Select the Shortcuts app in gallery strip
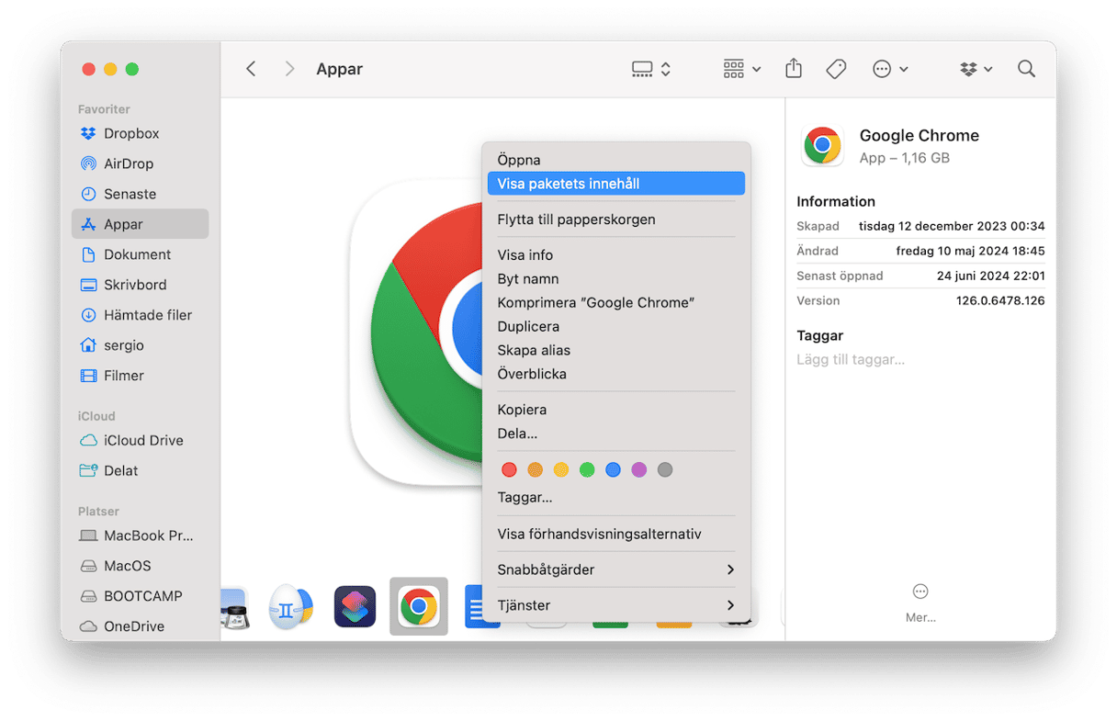This screenshot has width=1117, height=721. pos(355,607)
